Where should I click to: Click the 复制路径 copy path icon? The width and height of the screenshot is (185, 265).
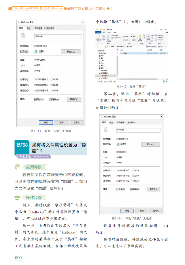(x=112, y=36)
